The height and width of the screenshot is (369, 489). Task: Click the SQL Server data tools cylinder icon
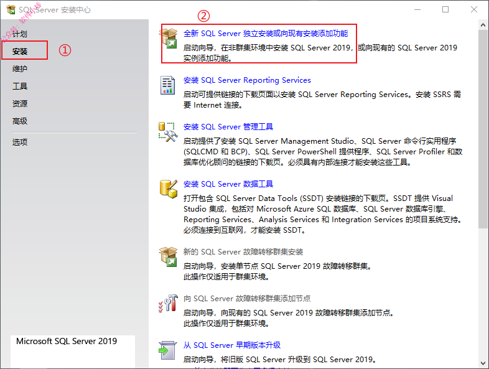click(169, 189)
